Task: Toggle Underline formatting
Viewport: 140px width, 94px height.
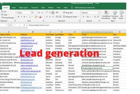Action: click(24, 17)
